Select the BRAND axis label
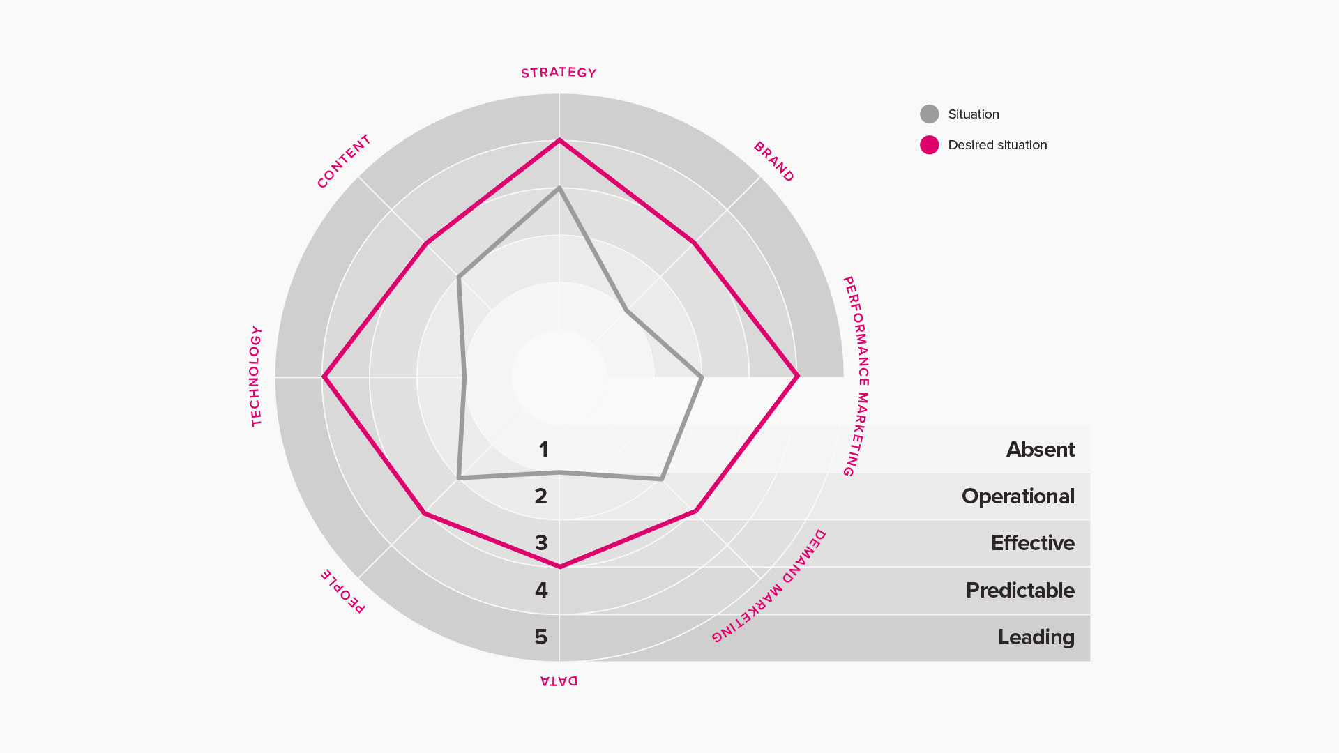 pos(773,162)
